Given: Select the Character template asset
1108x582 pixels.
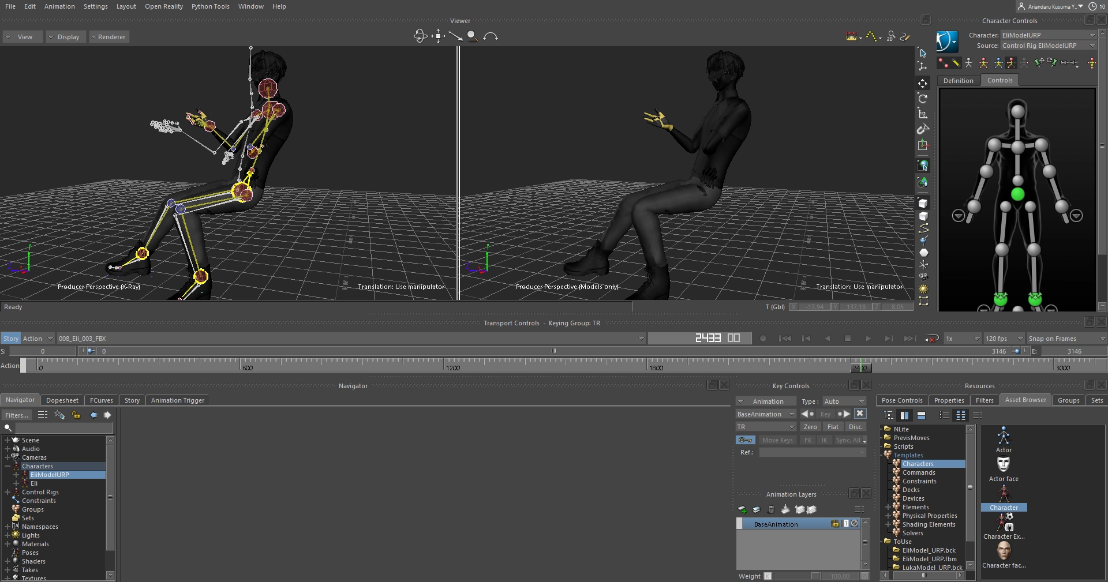Looking at the screenshot, I should [x=1004, y=498].
